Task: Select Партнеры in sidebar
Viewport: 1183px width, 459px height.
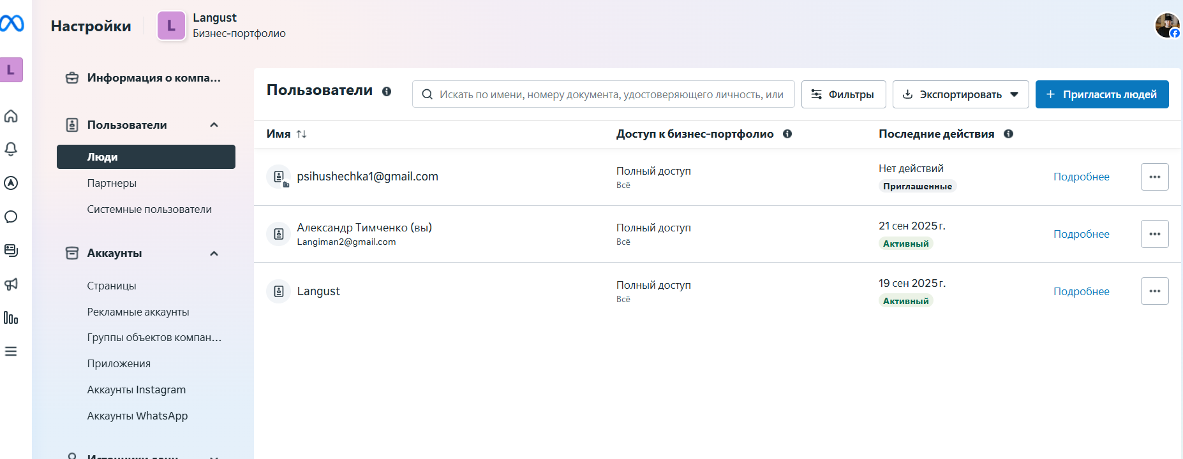Action: (x=112, y=183)
